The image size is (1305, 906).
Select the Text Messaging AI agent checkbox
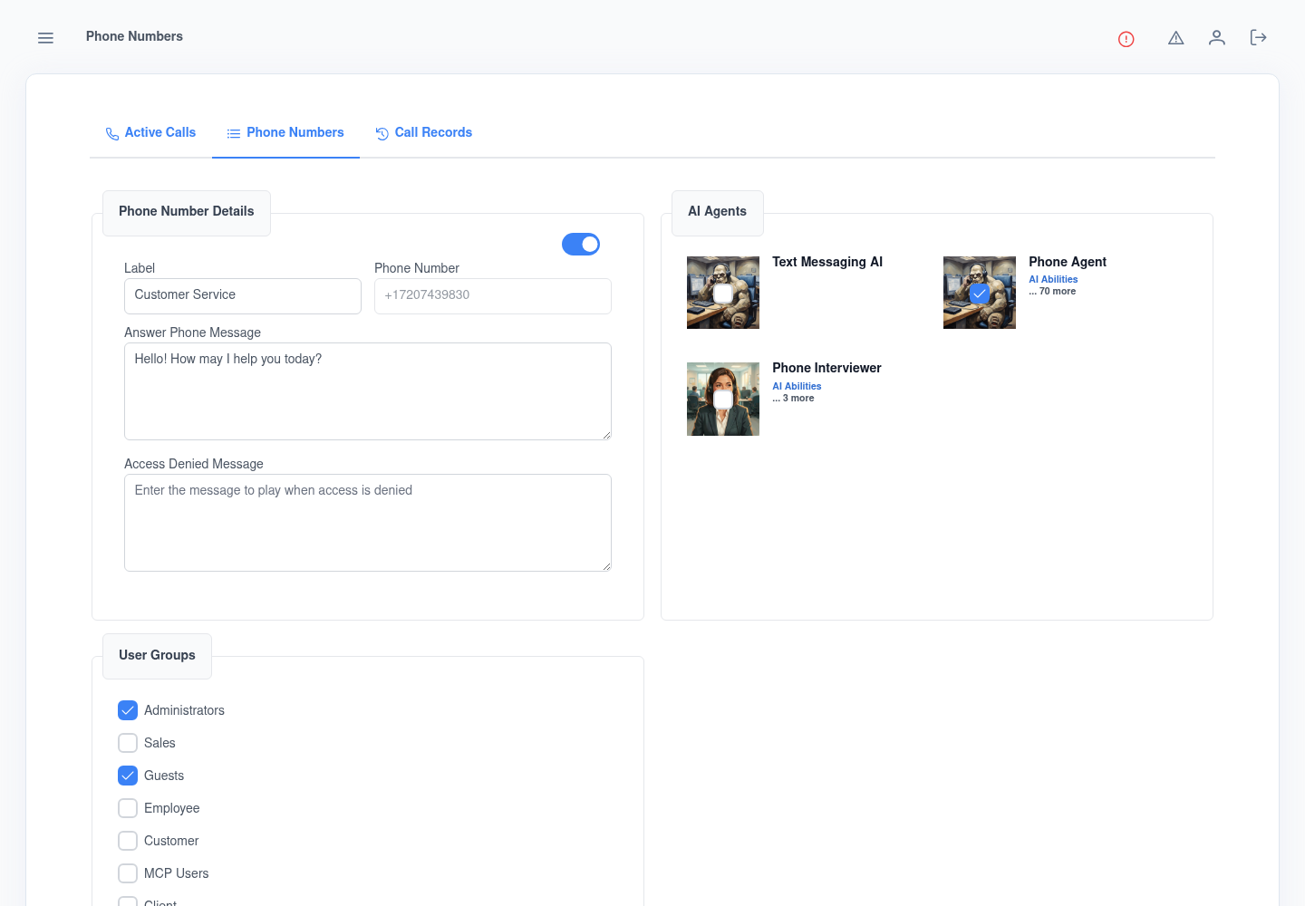pyautogui.click(x=723, y=294)
